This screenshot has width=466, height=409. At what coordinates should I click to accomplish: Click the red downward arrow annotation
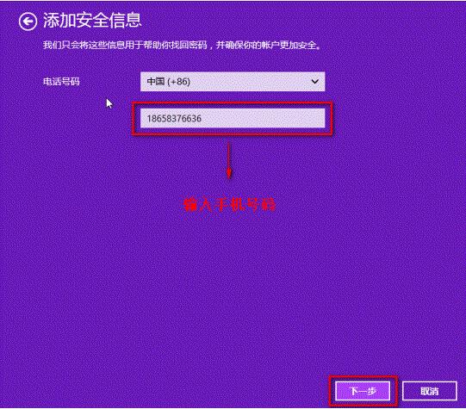(x=229, y=161)
